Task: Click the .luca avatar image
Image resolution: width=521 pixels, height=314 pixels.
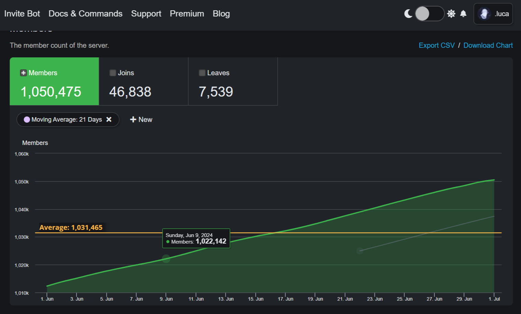Action: [x=484, y=14]
